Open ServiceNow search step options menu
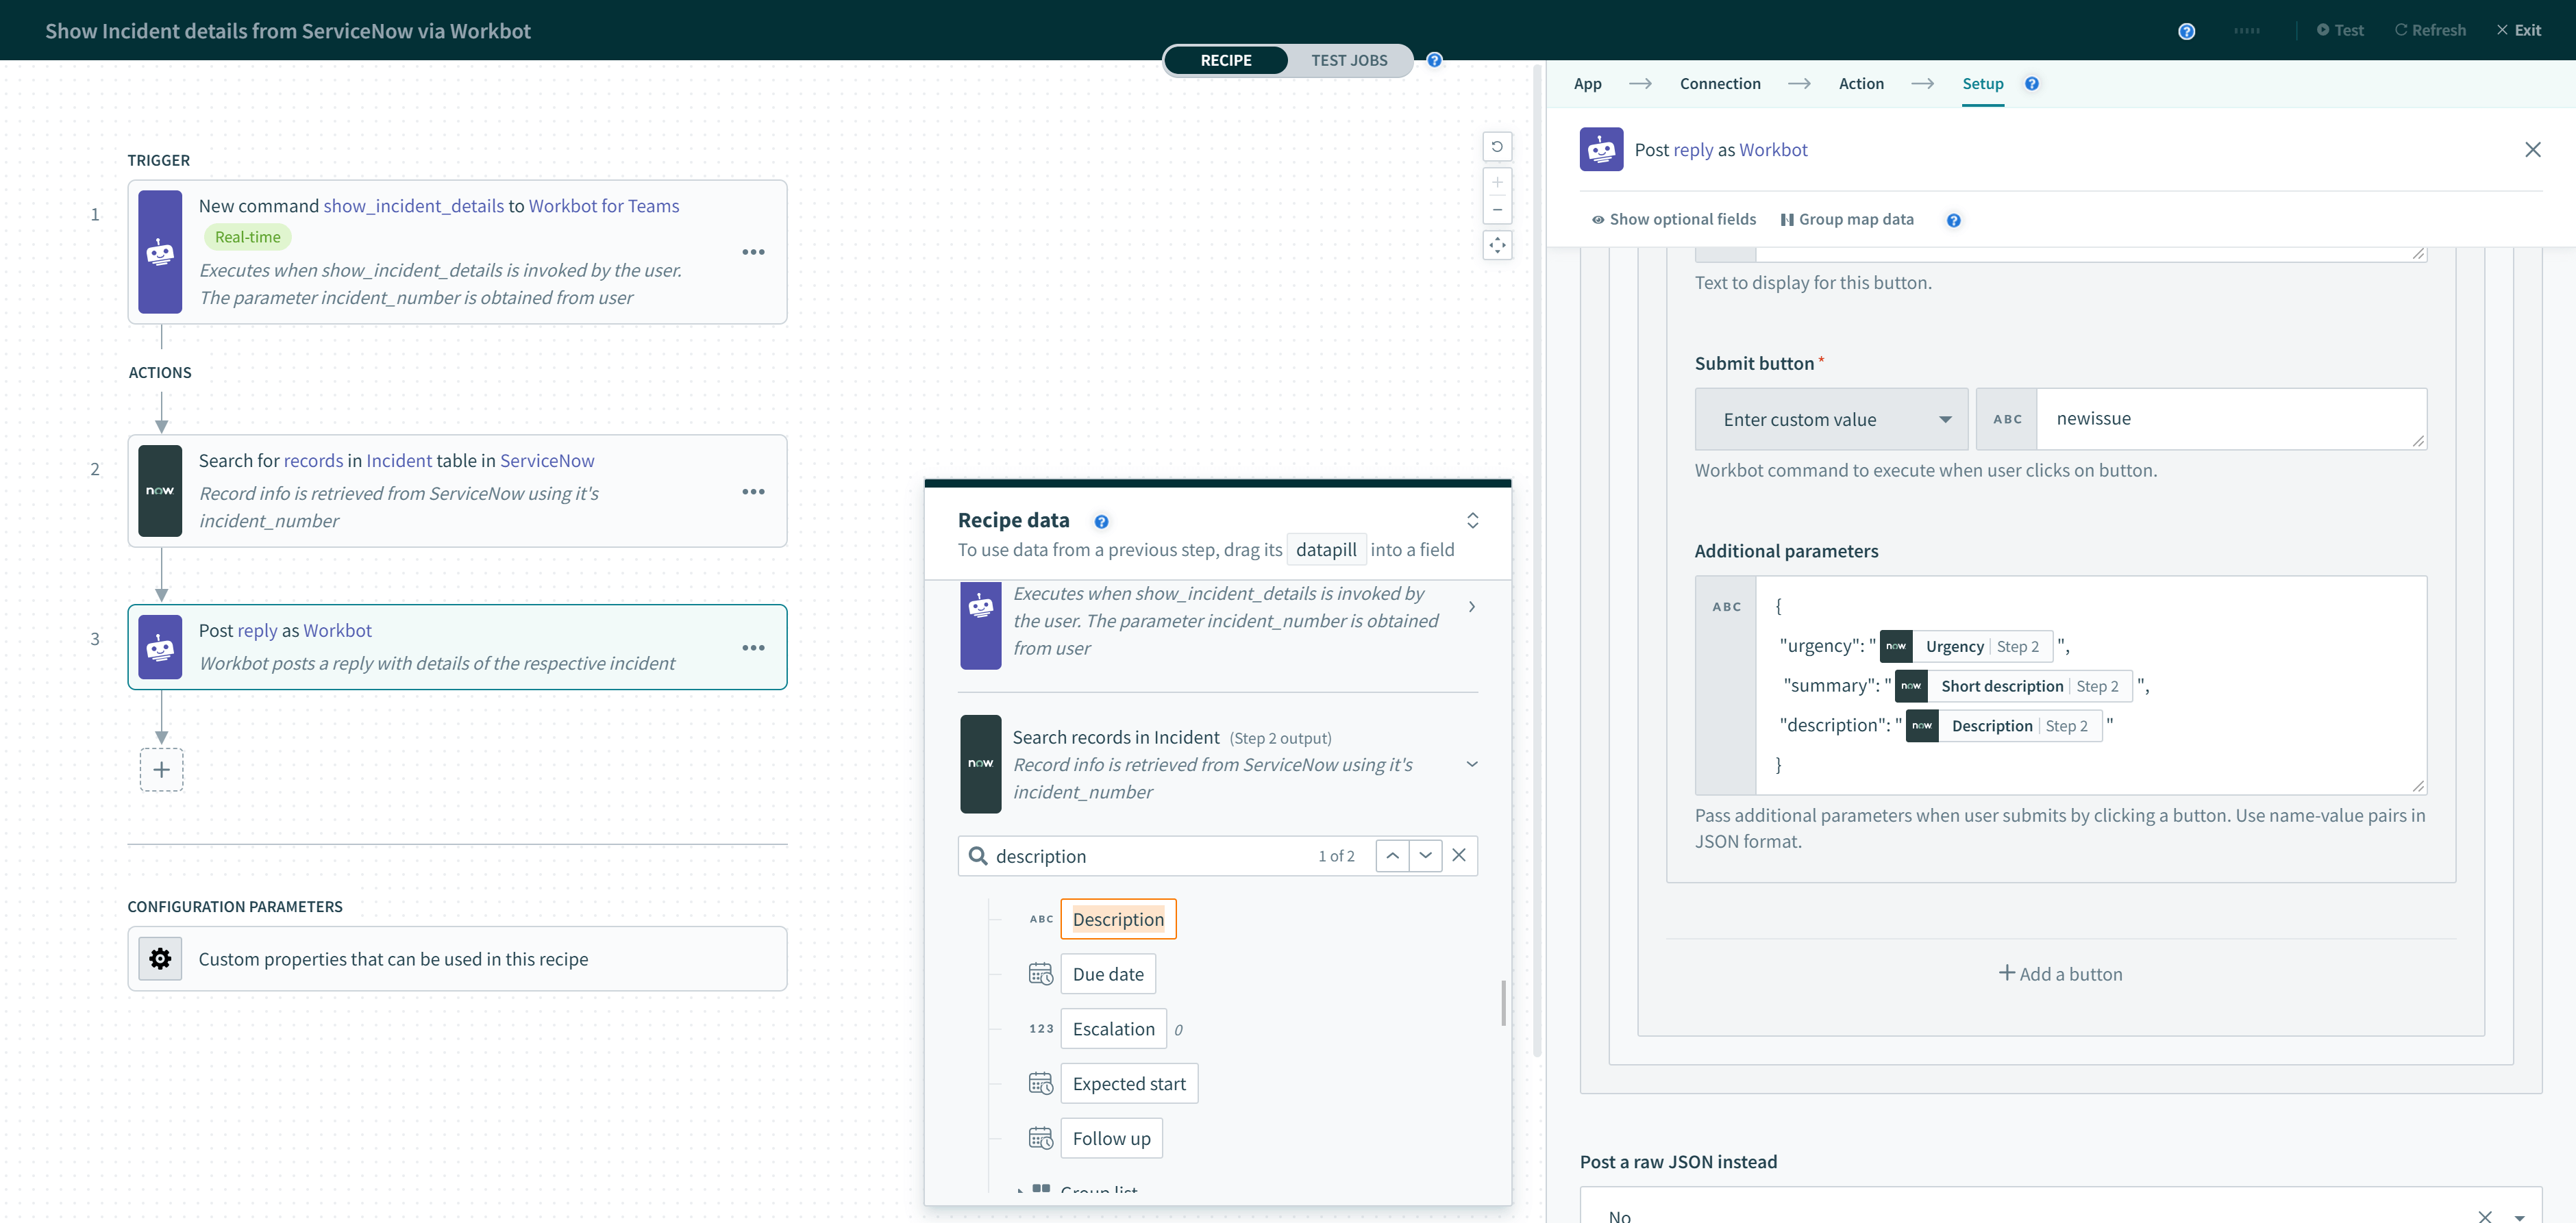The width and height of the screenshot is (2576, 1223). (753, 492)
